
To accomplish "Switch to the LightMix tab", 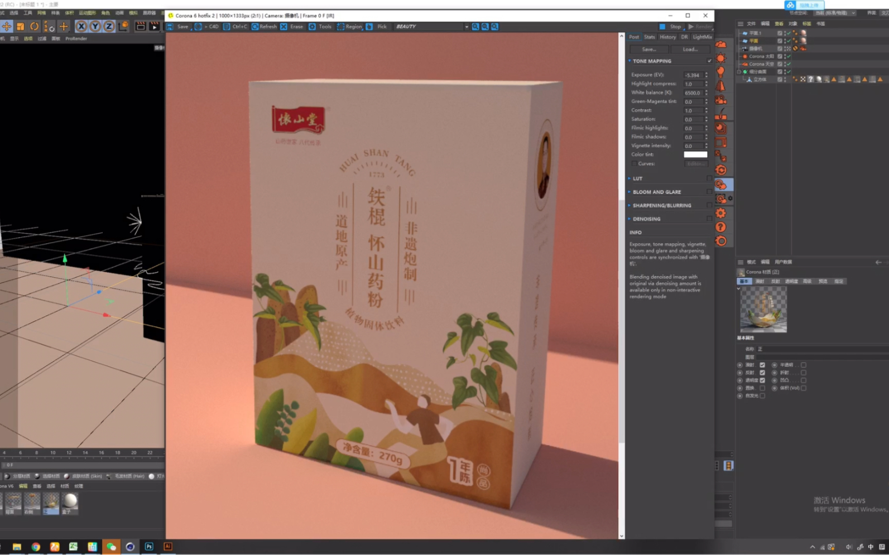I will 702,37.
